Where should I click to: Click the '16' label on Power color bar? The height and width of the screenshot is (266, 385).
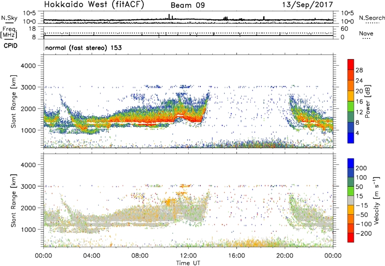click(x=359, y=101)
